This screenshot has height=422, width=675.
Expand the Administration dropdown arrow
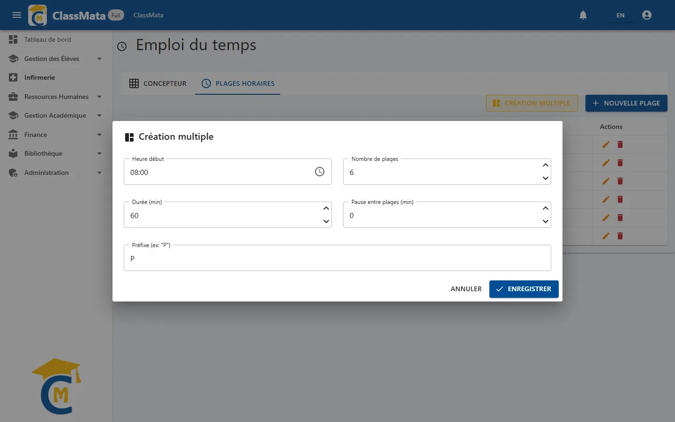pyautogui.click(x=99, y=173)
